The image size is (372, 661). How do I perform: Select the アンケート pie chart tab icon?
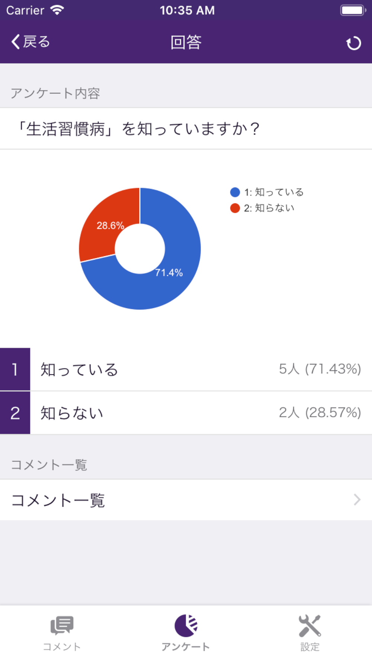click(x=186, y=625)
